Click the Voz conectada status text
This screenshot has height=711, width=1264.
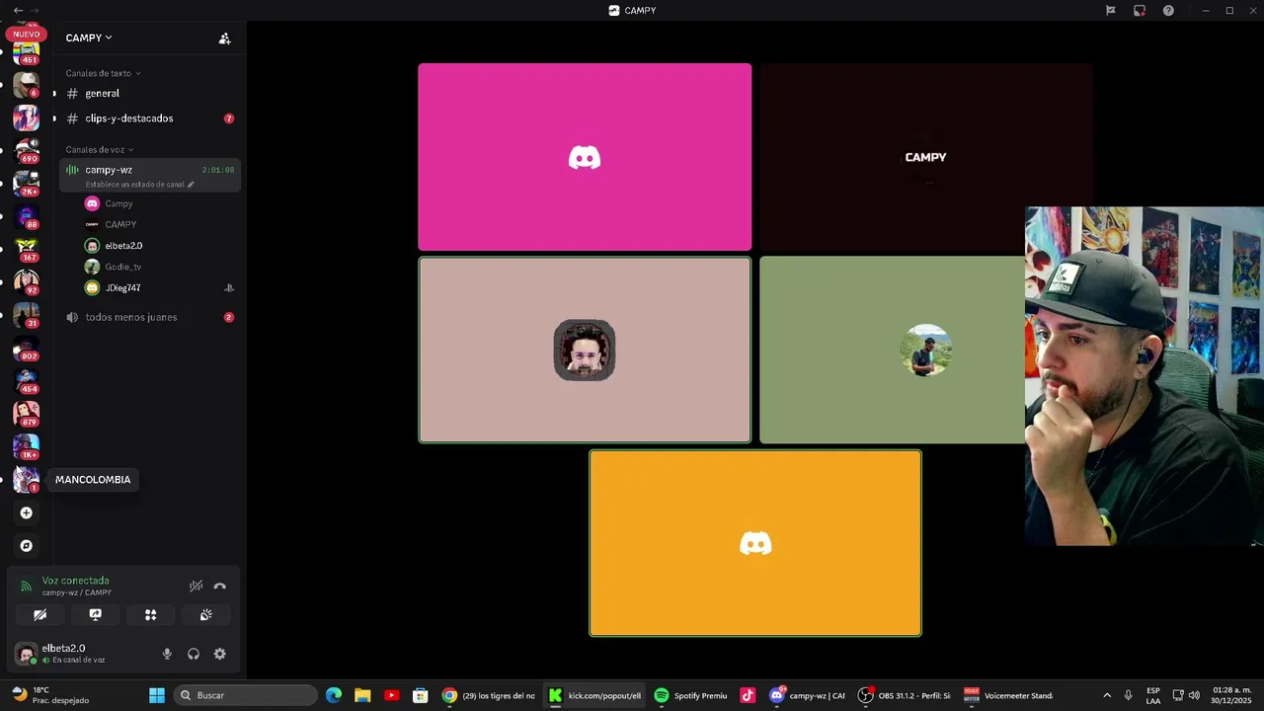coord(75,581)
